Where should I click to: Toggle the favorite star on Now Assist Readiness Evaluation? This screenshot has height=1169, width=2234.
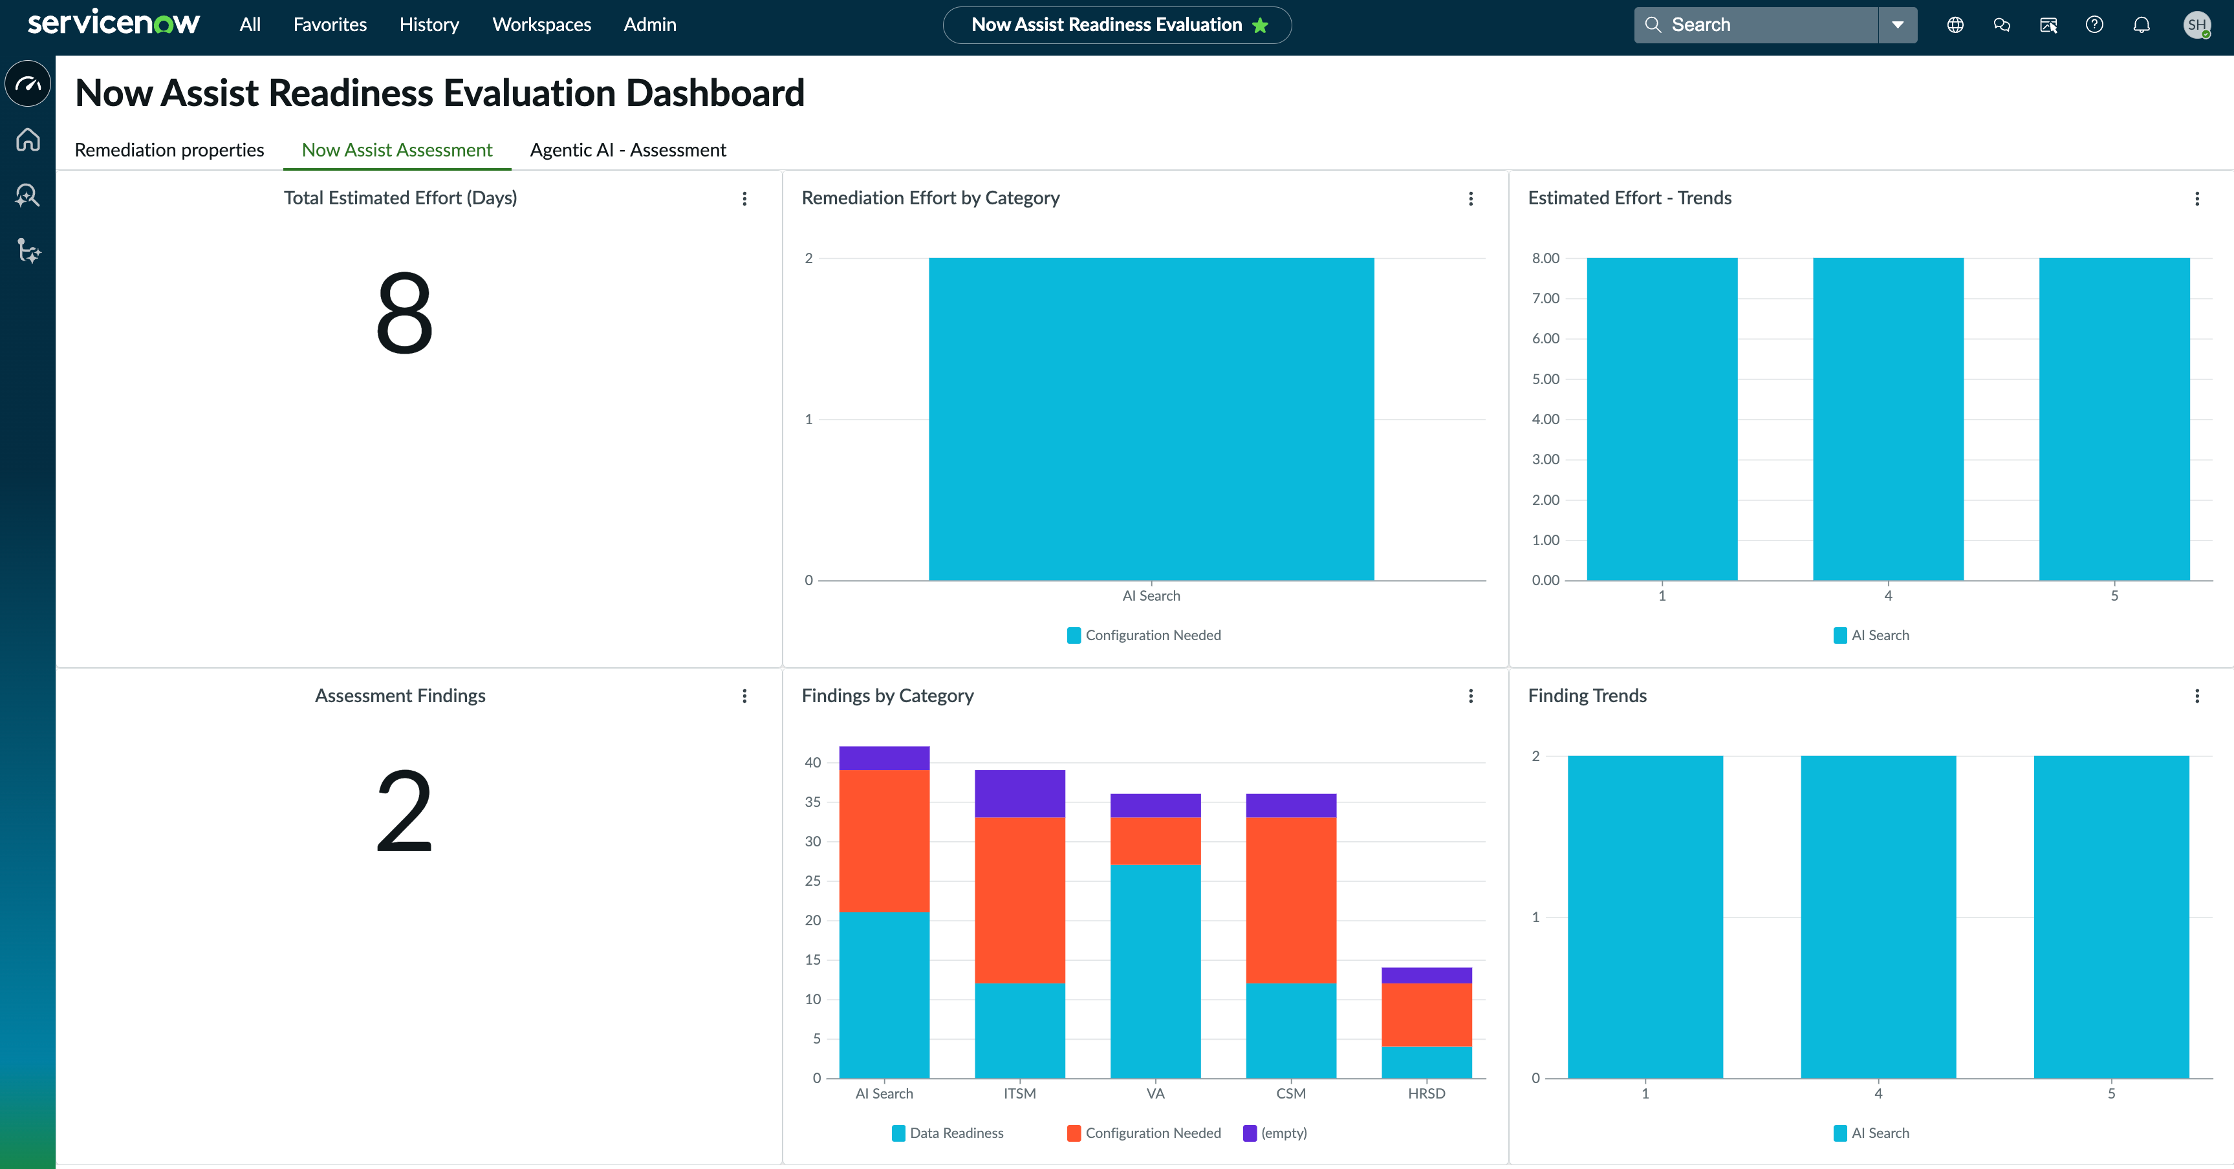click(1260, 25)
